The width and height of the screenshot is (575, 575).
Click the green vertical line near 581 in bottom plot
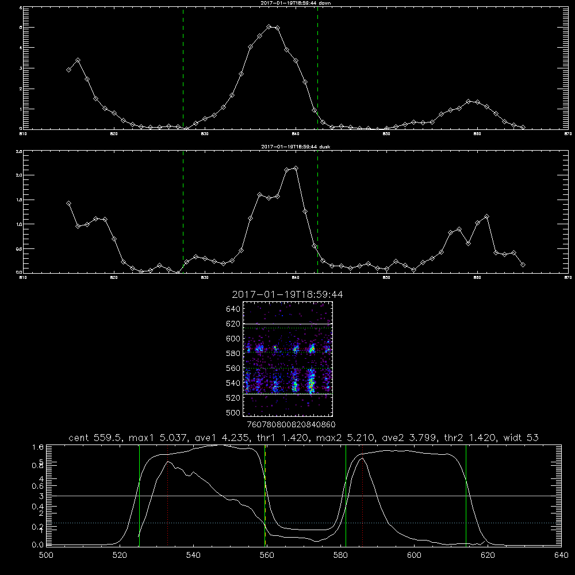pos(346,496)
